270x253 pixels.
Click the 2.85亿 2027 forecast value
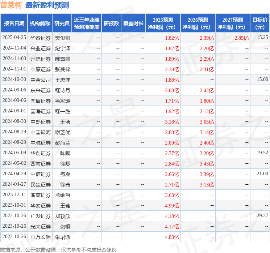coord(241,38)
